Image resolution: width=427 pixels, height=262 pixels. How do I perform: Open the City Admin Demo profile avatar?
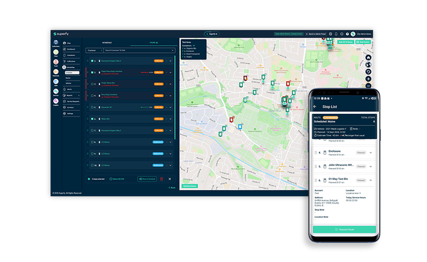coord(353,34)
